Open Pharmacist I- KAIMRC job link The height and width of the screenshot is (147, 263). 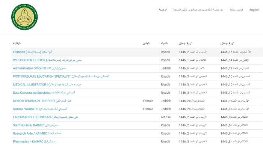click(x=34, y=141)
